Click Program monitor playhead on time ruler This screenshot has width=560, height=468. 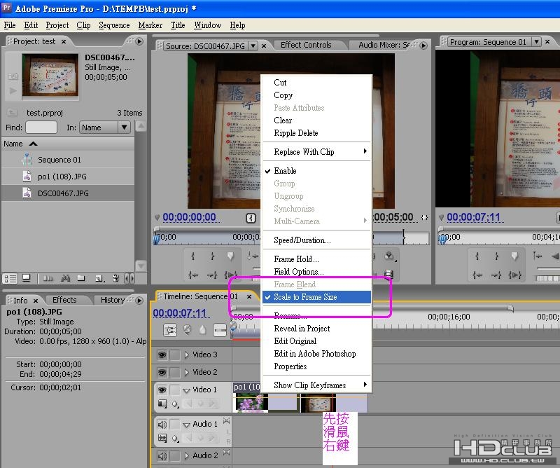pos(442,239)
